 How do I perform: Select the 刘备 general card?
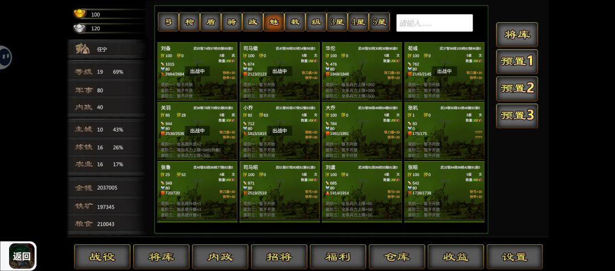click(197, 71)
